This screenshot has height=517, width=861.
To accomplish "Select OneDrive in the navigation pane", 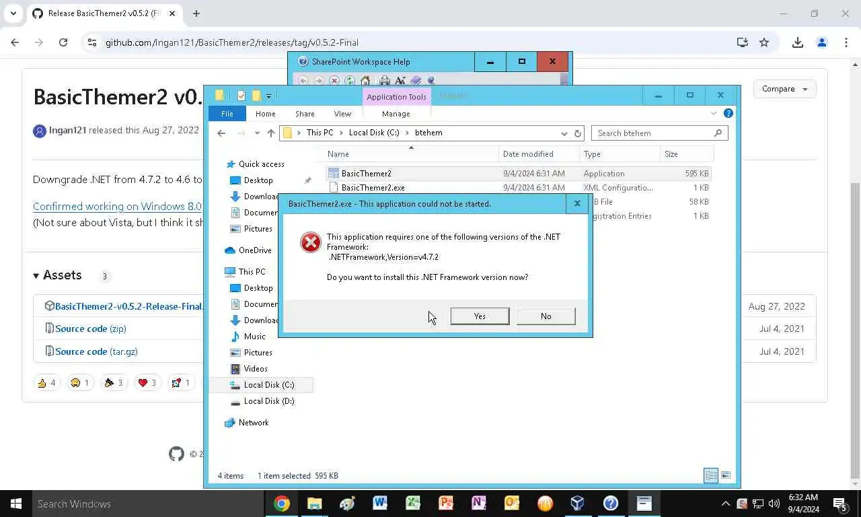I will 255,250.
